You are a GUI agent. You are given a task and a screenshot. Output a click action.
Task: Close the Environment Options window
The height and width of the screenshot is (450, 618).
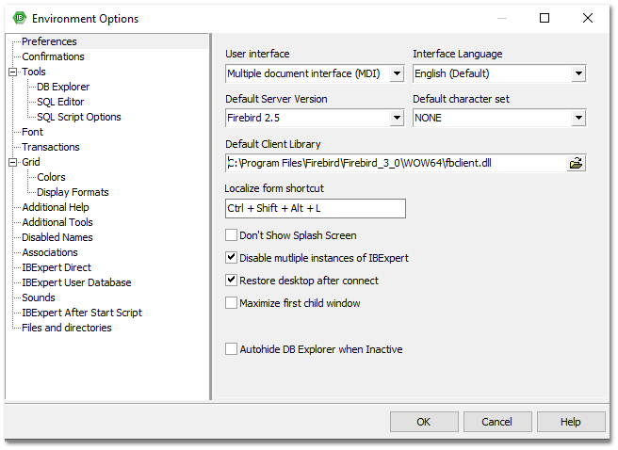(587, 18)
